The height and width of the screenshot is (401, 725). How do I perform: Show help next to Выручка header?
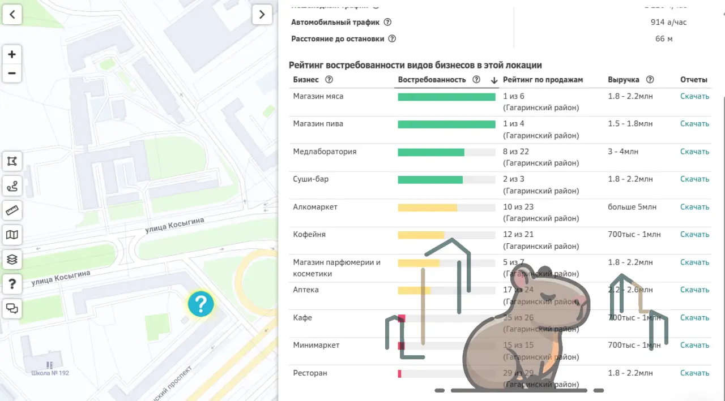click(650, 80)
